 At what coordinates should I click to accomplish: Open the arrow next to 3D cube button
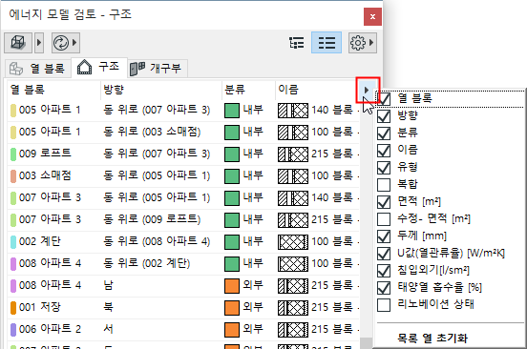(39, 43)
